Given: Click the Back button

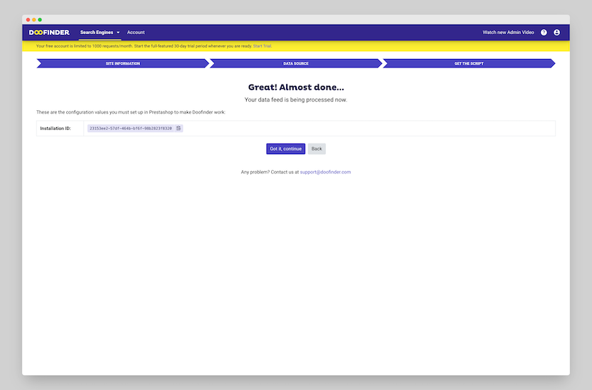Looking at the screenshot, I should click(317, 149).
